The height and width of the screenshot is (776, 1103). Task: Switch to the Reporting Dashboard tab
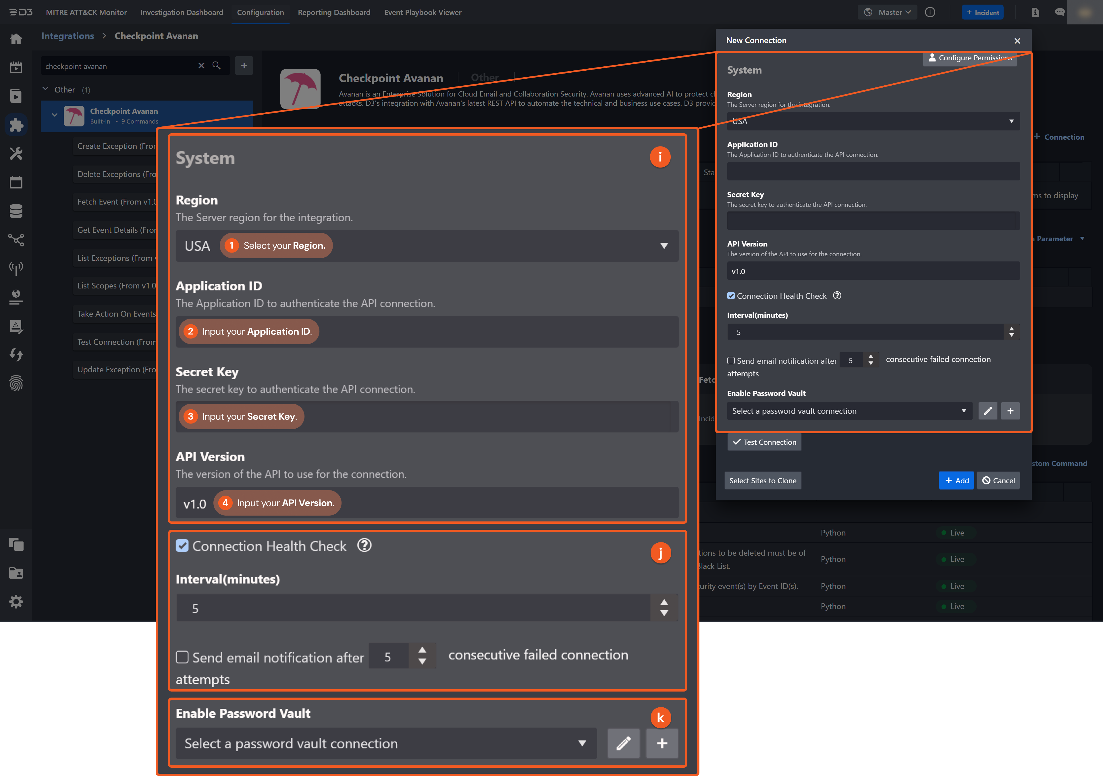(334, 12)
